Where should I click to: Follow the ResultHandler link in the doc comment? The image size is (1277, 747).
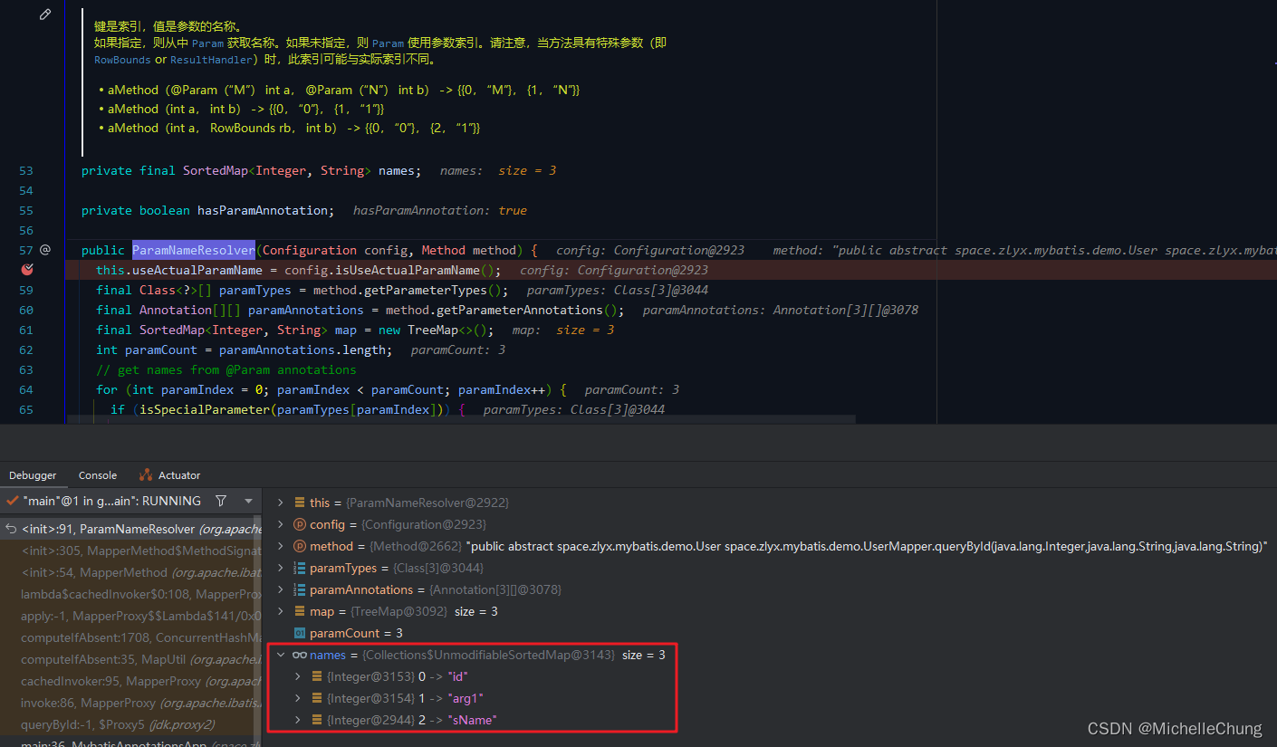212,60
